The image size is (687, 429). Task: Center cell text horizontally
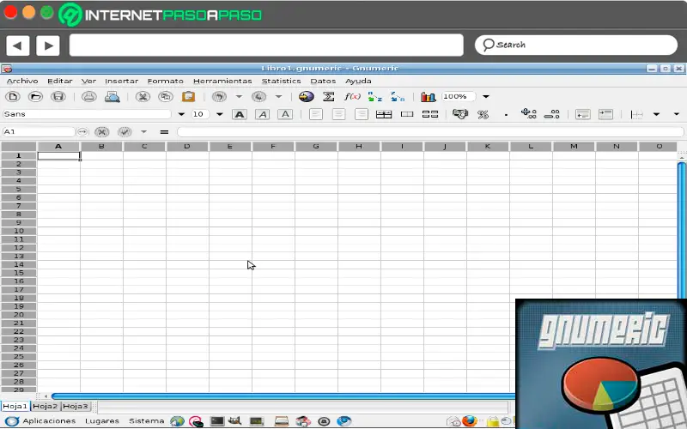tap(338, 114)
